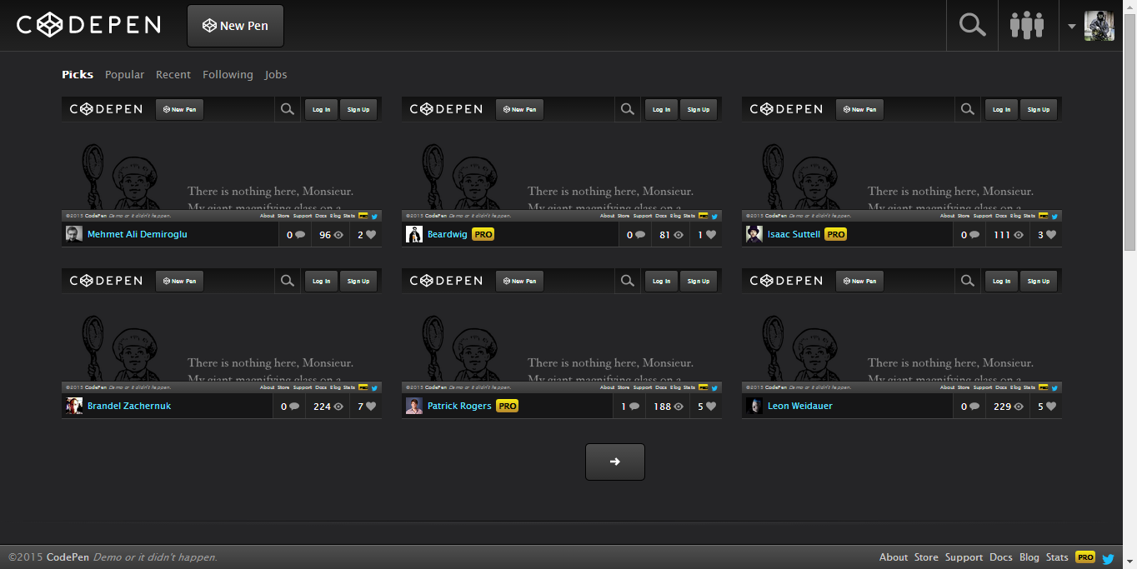Open Leon Weidauer's profile link
The height and width of the screenshot is (569, 1137).
tap(800, 406)
